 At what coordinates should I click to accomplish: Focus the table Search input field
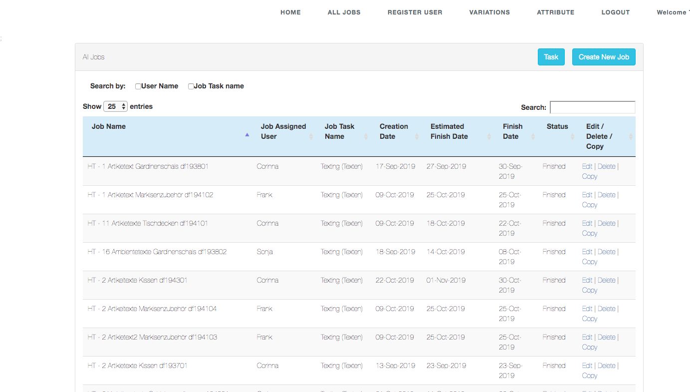pos(592,107)
